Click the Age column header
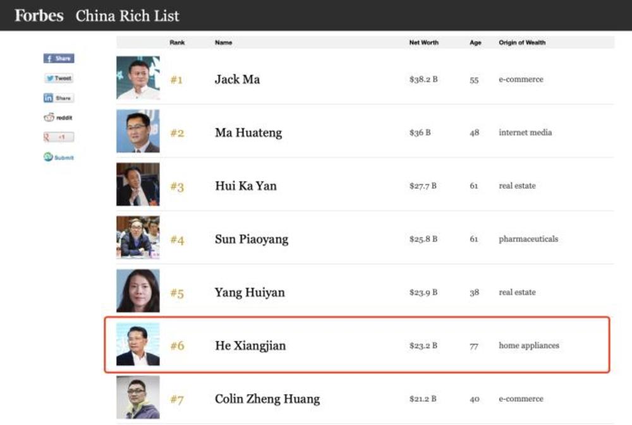This screenshot has height=425, width=632. [475, 43]
